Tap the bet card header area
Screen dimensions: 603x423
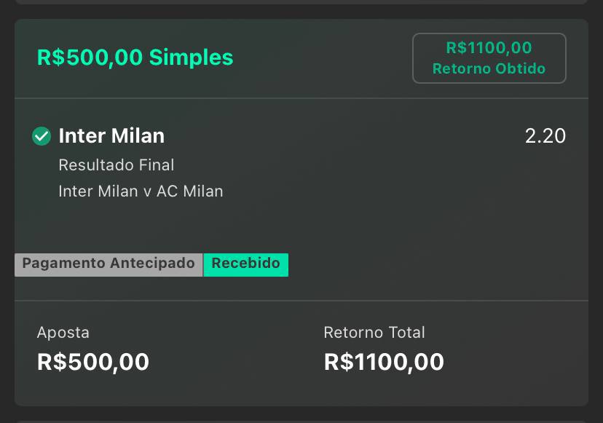(301, 58)
